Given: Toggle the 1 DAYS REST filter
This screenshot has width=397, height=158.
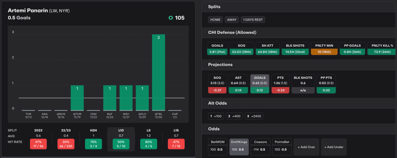Looking at the screenshot, I should click(253, 20).
